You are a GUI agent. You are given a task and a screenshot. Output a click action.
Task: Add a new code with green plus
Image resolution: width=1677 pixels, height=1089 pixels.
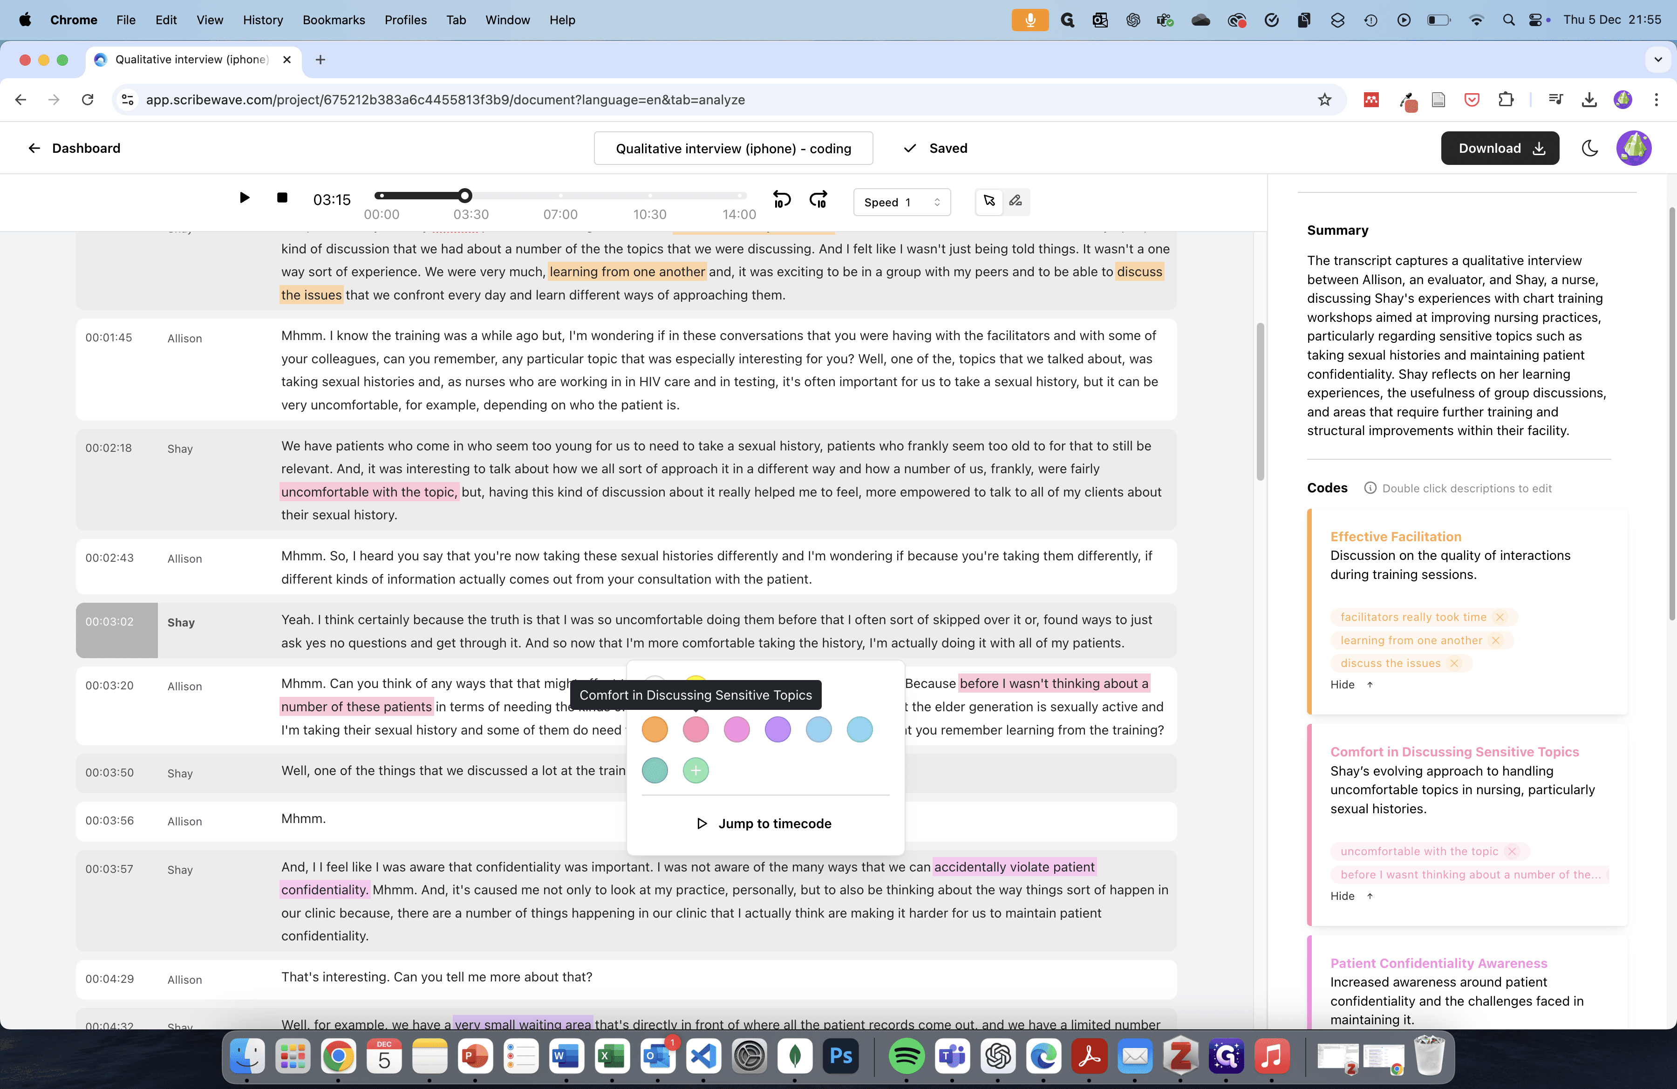coord(695,770)
